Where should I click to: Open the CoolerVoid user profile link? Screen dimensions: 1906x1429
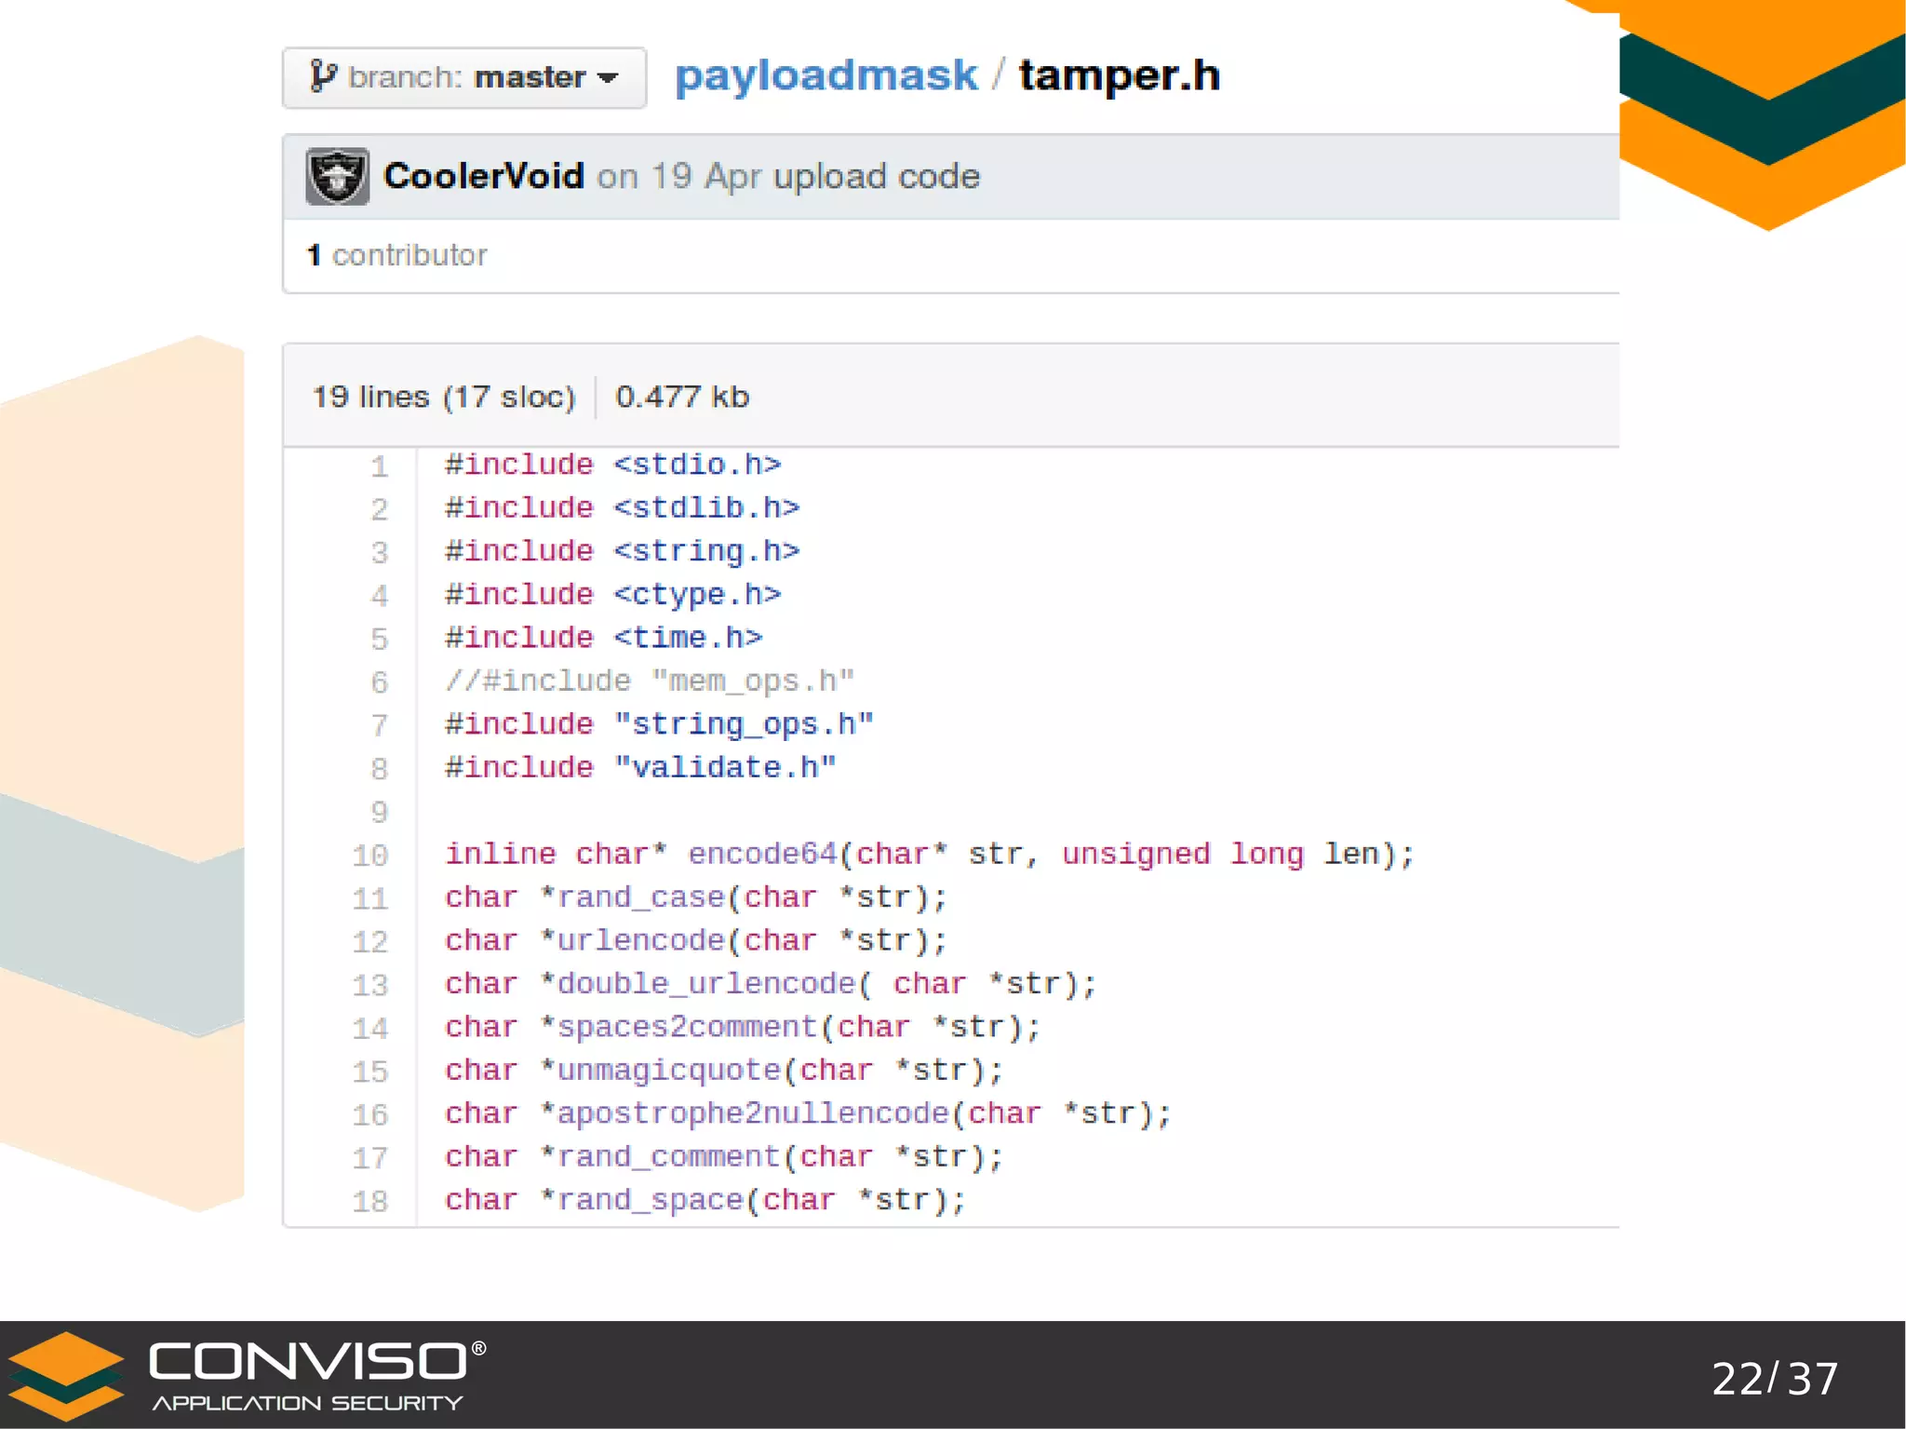[483, 176]
